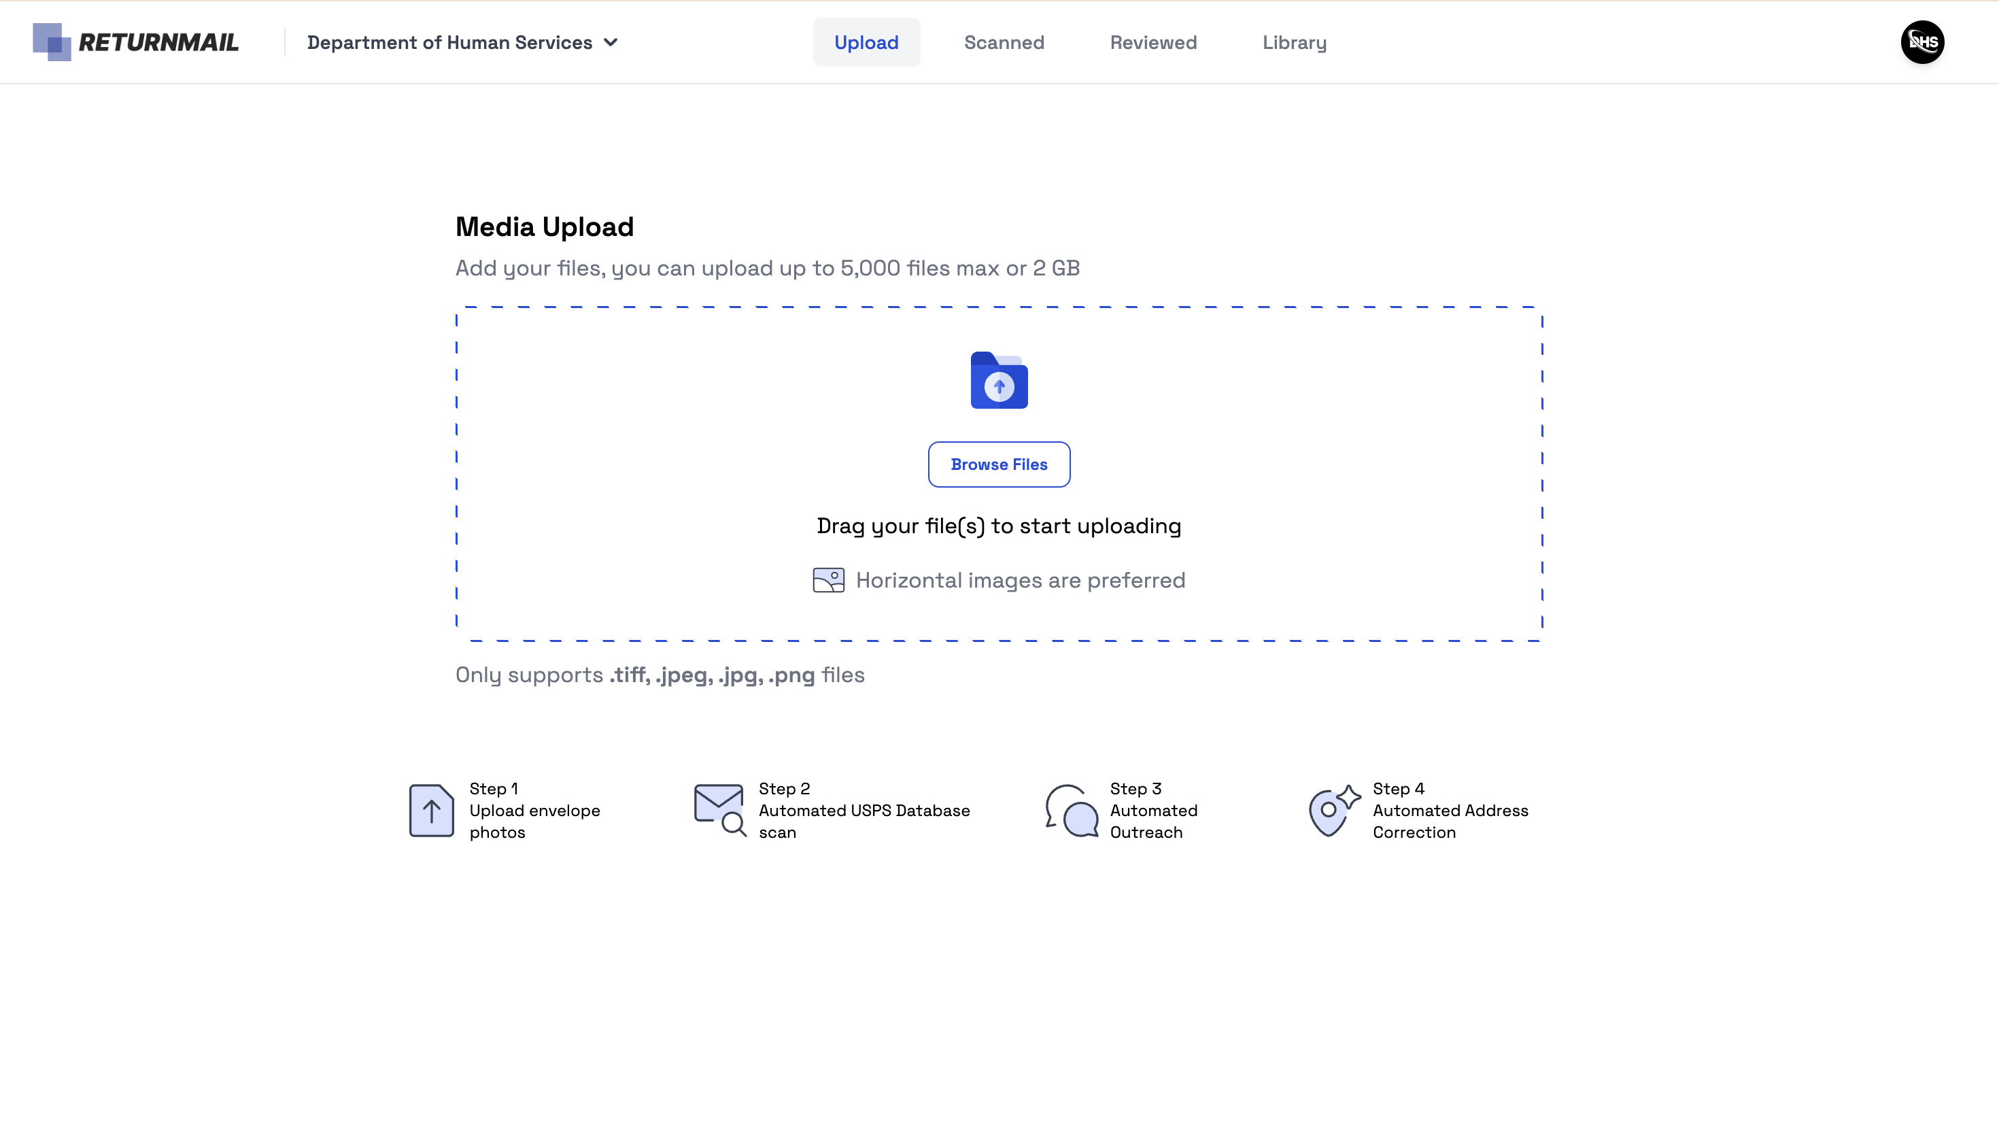Viewport: 1999px width, 1133px height.
Task: Click the Automated Address Correction label
Action: pyautogui.click(x=1450, y=811)
